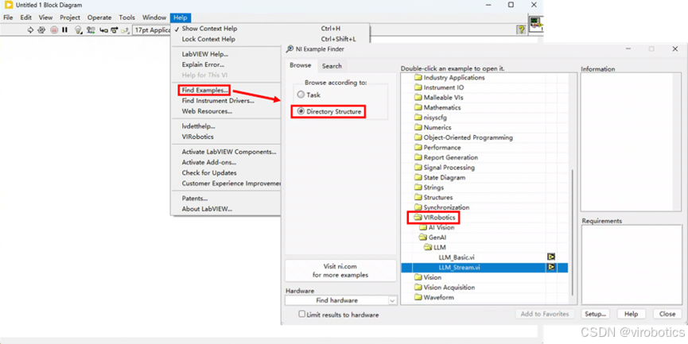Click the VI icon pane at top right
This screenshot has height=344, width=688.
[x=535, y=25]
